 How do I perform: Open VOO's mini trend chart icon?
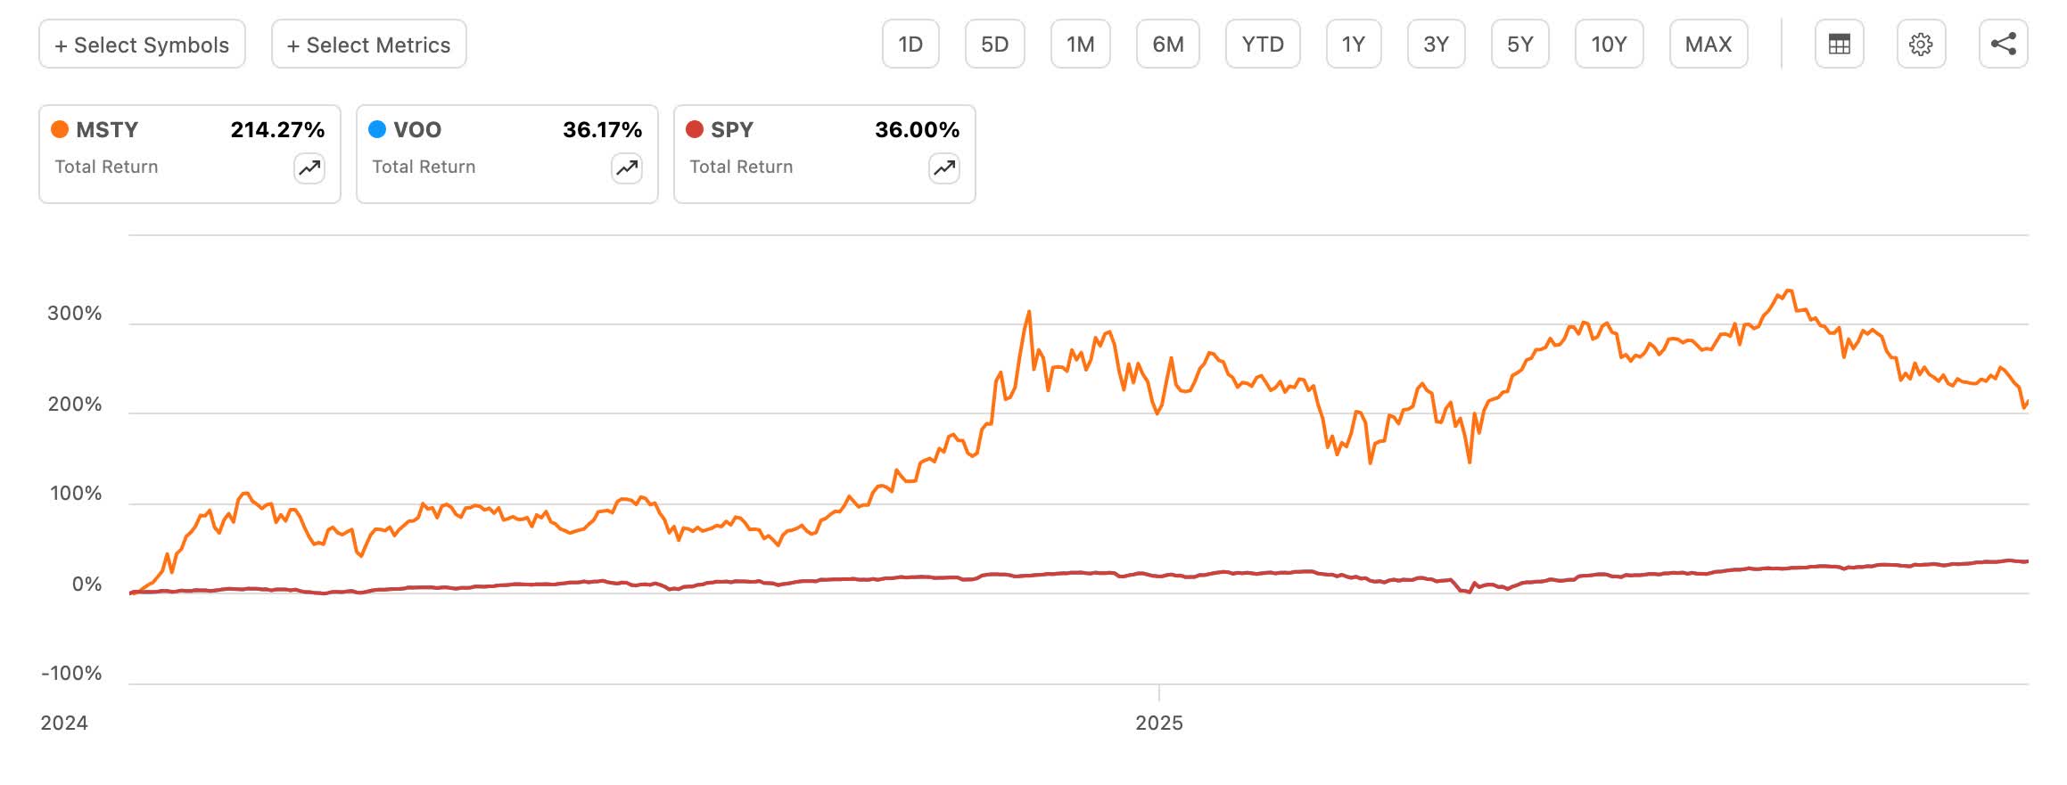625,168
